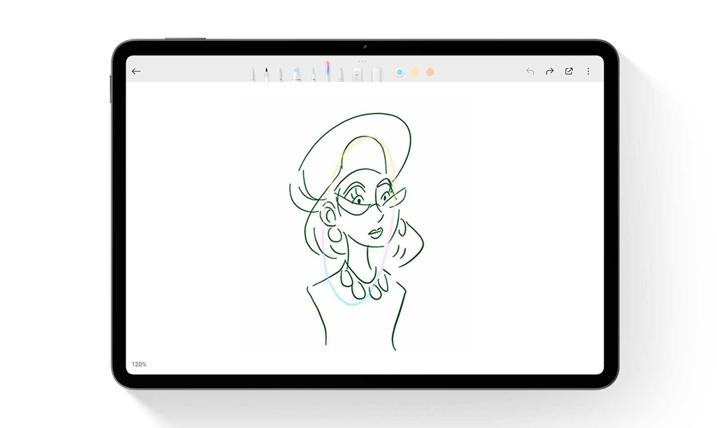Select the green-tipped brush tool

pyautogui.click(x=313, y=74)
